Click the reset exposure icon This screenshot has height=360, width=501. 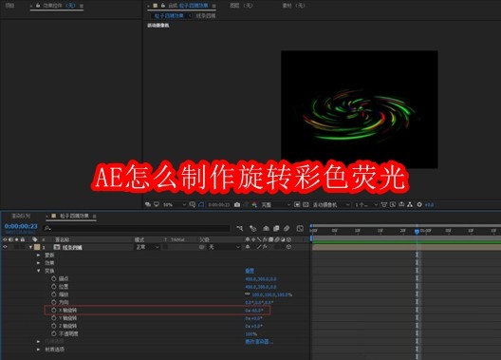click(419, 204)
